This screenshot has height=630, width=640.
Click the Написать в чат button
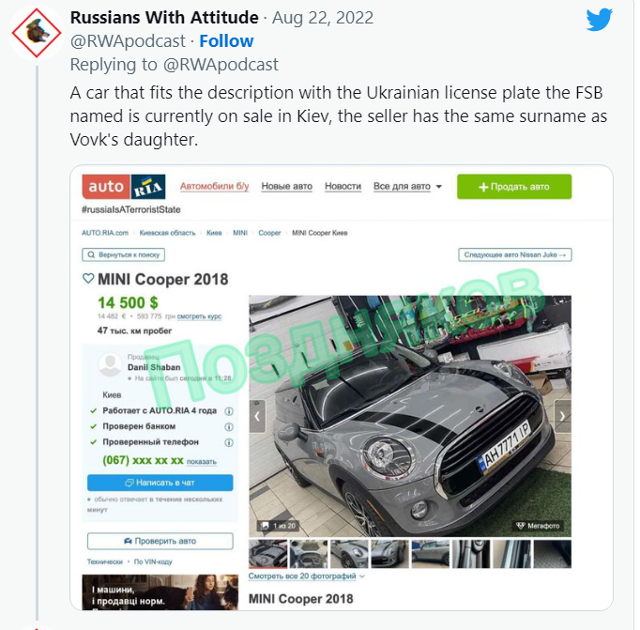click(160, 483)
